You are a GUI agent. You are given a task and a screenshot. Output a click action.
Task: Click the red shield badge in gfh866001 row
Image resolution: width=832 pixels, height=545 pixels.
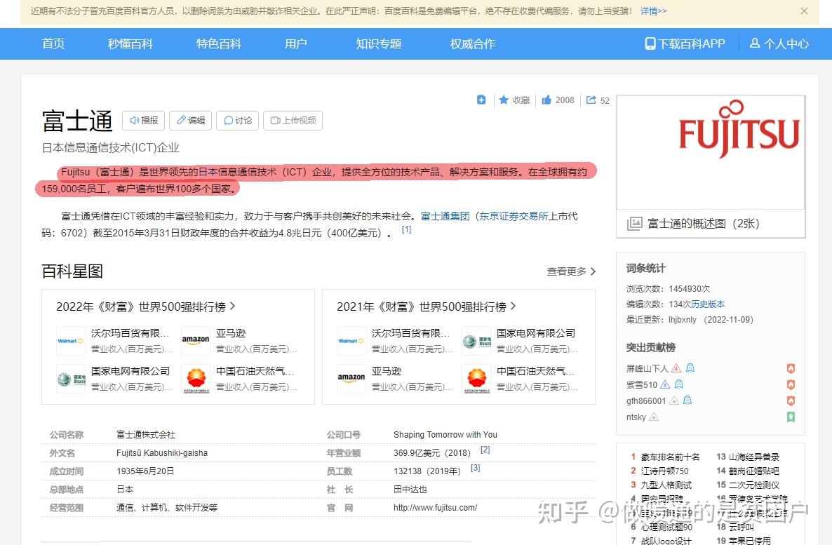791,401
